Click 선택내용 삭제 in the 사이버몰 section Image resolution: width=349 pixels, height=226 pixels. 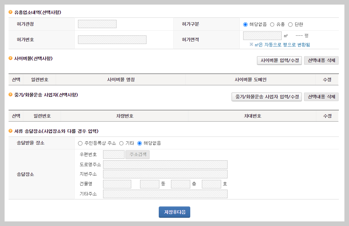tap(321, 60)
